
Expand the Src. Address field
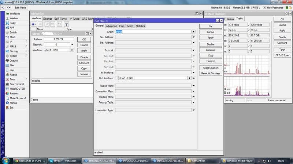[x=194, y=37]
